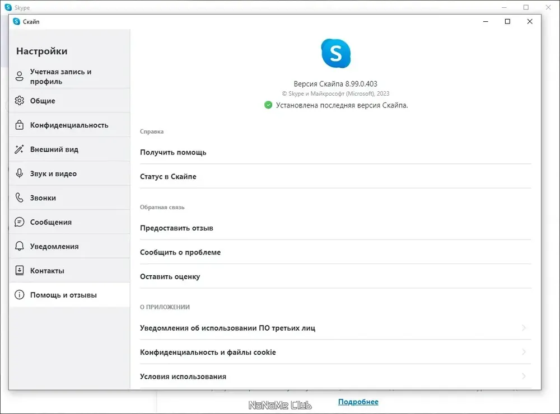Click the green checkmark update status icon
This screenshot has width=560, height=414.
[268, 105]
